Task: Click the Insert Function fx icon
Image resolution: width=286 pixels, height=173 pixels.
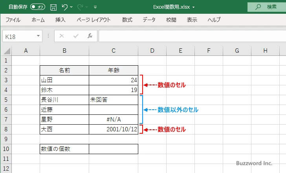Action: pyautogui.click(x=90, y=36)
